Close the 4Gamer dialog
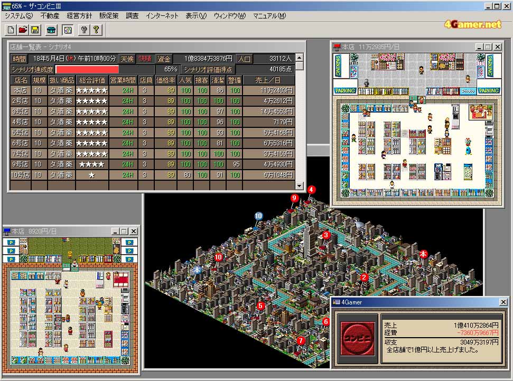This screenshot has height=381, width=513. 503,302
